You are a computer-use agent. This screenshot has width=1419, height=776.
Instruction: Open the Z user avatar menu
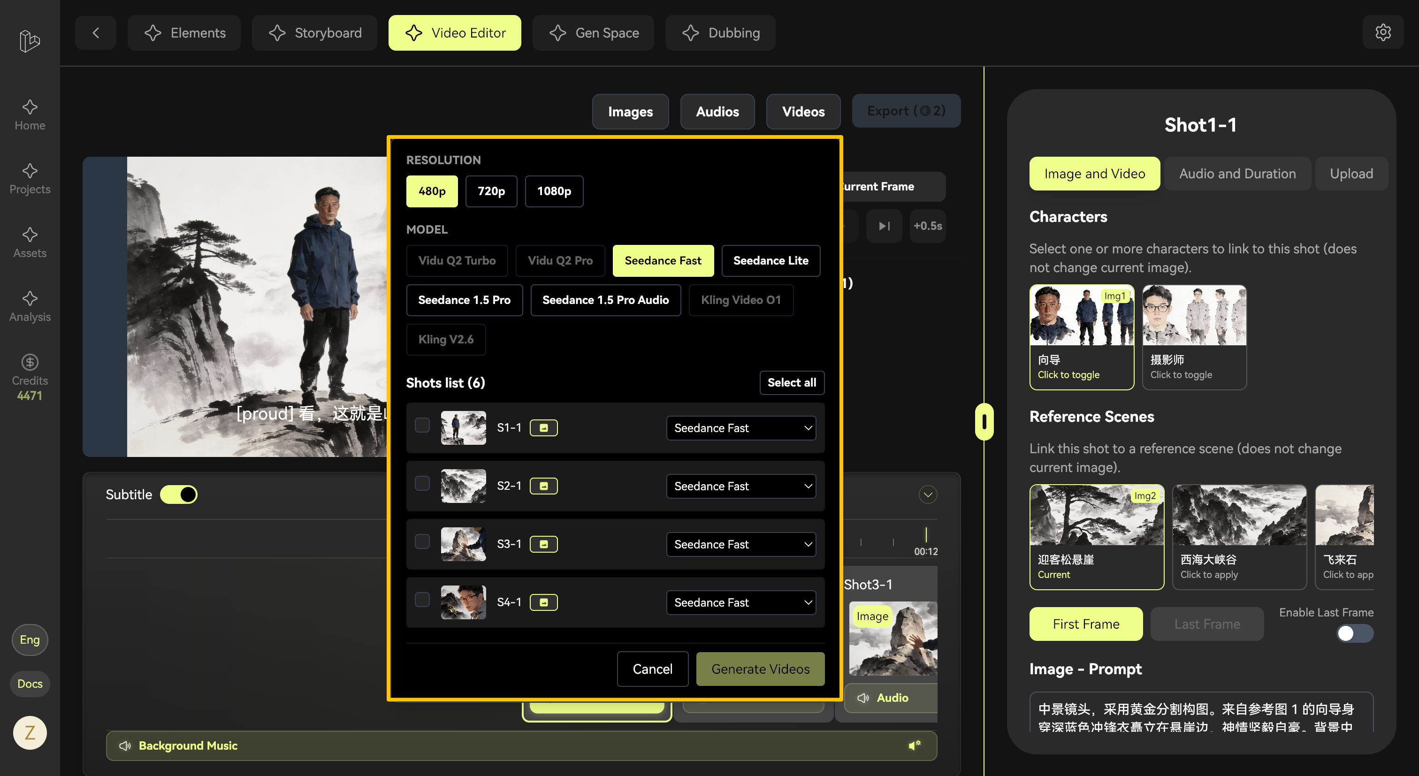[30, 732]
